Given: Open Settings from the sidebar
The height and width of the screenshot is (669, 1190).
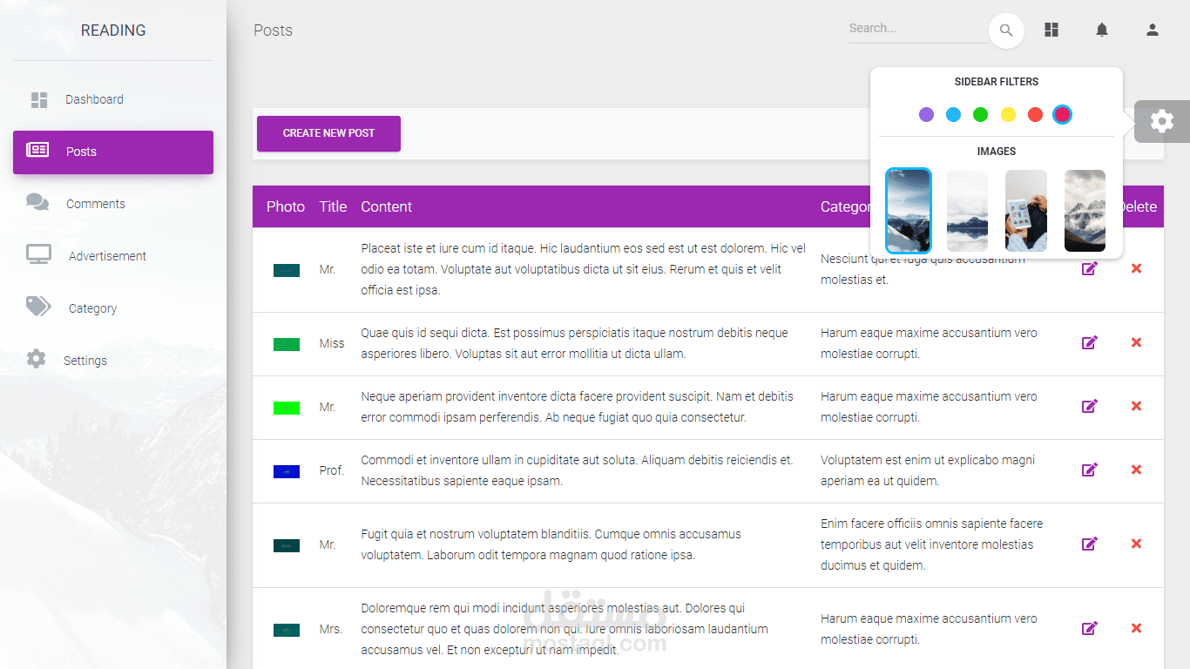Looking at the screenshot, I should [x=85, y=360].
